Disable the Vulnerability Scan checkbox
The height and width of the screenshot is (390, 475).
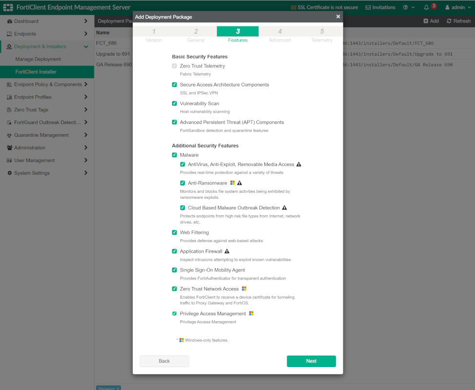click(x=174, y=103)
